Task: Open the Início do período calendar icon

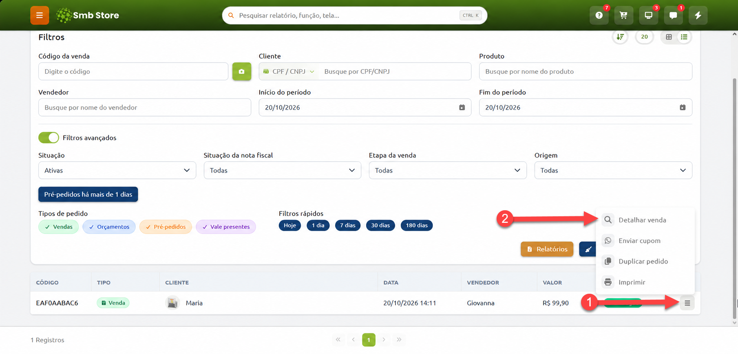Action: click(x=462, y=108)
